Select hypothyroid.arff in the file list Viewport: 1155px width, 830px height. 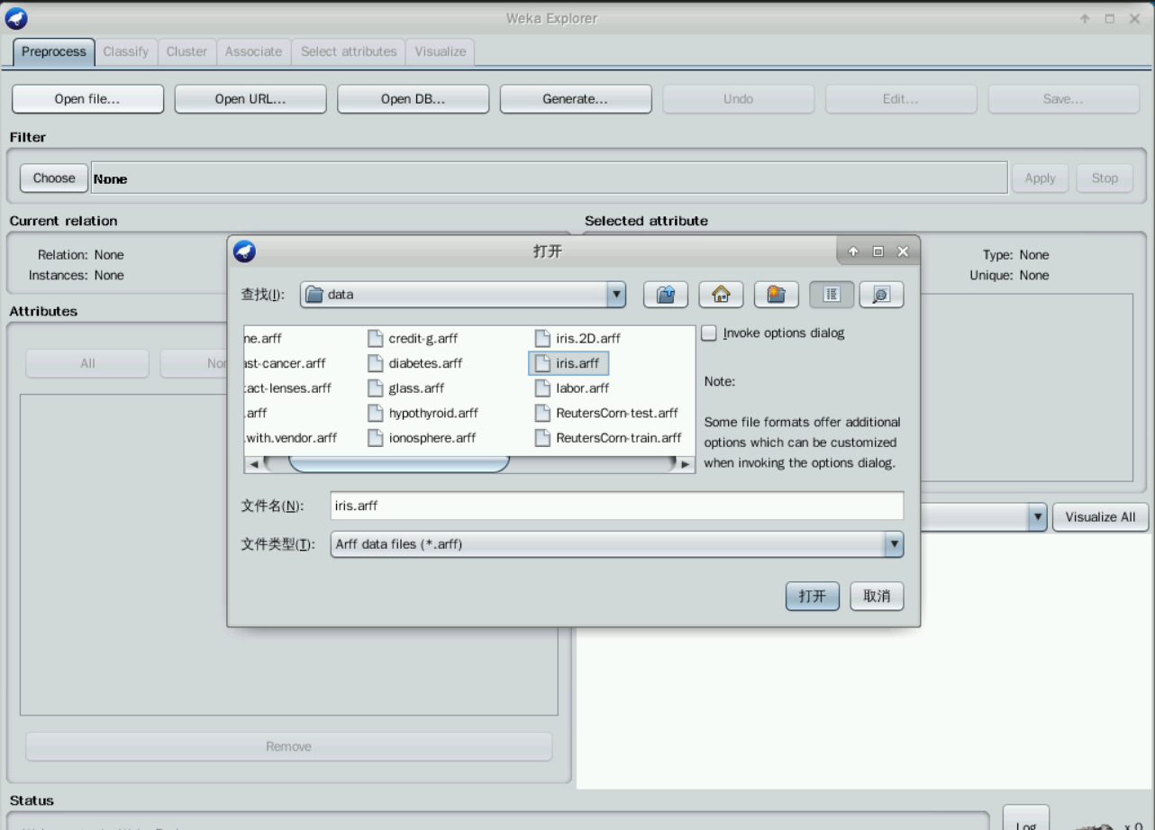432,414
